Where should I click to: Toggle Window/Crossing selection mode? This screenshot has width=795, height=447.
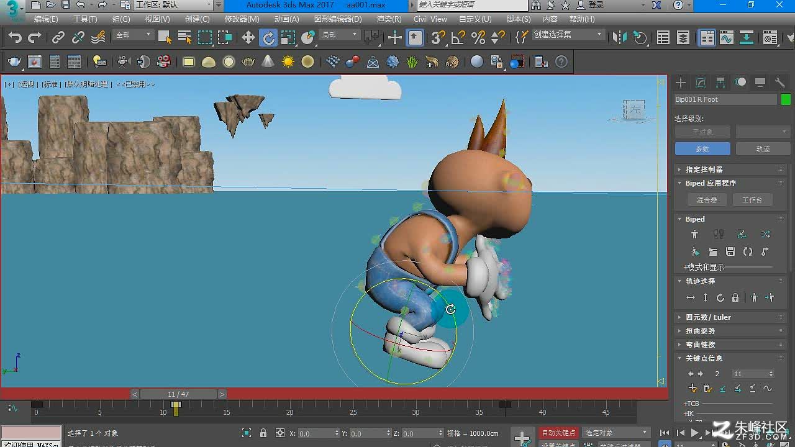click(x=225, y=38)
